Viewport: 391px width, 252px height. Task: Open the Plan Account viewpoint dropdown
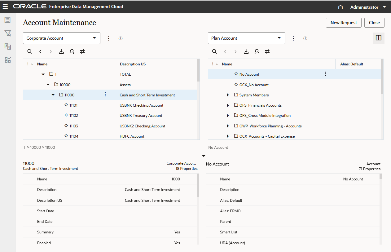[246, 38]
